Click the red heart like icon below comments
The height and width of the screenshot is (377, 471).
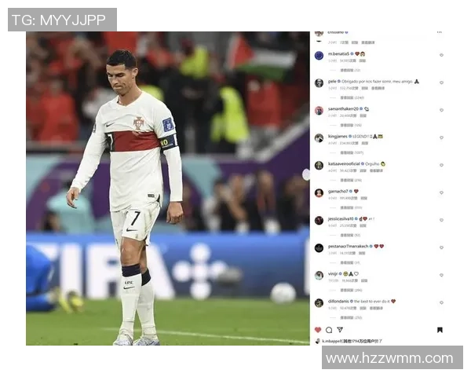pos(318,330)
